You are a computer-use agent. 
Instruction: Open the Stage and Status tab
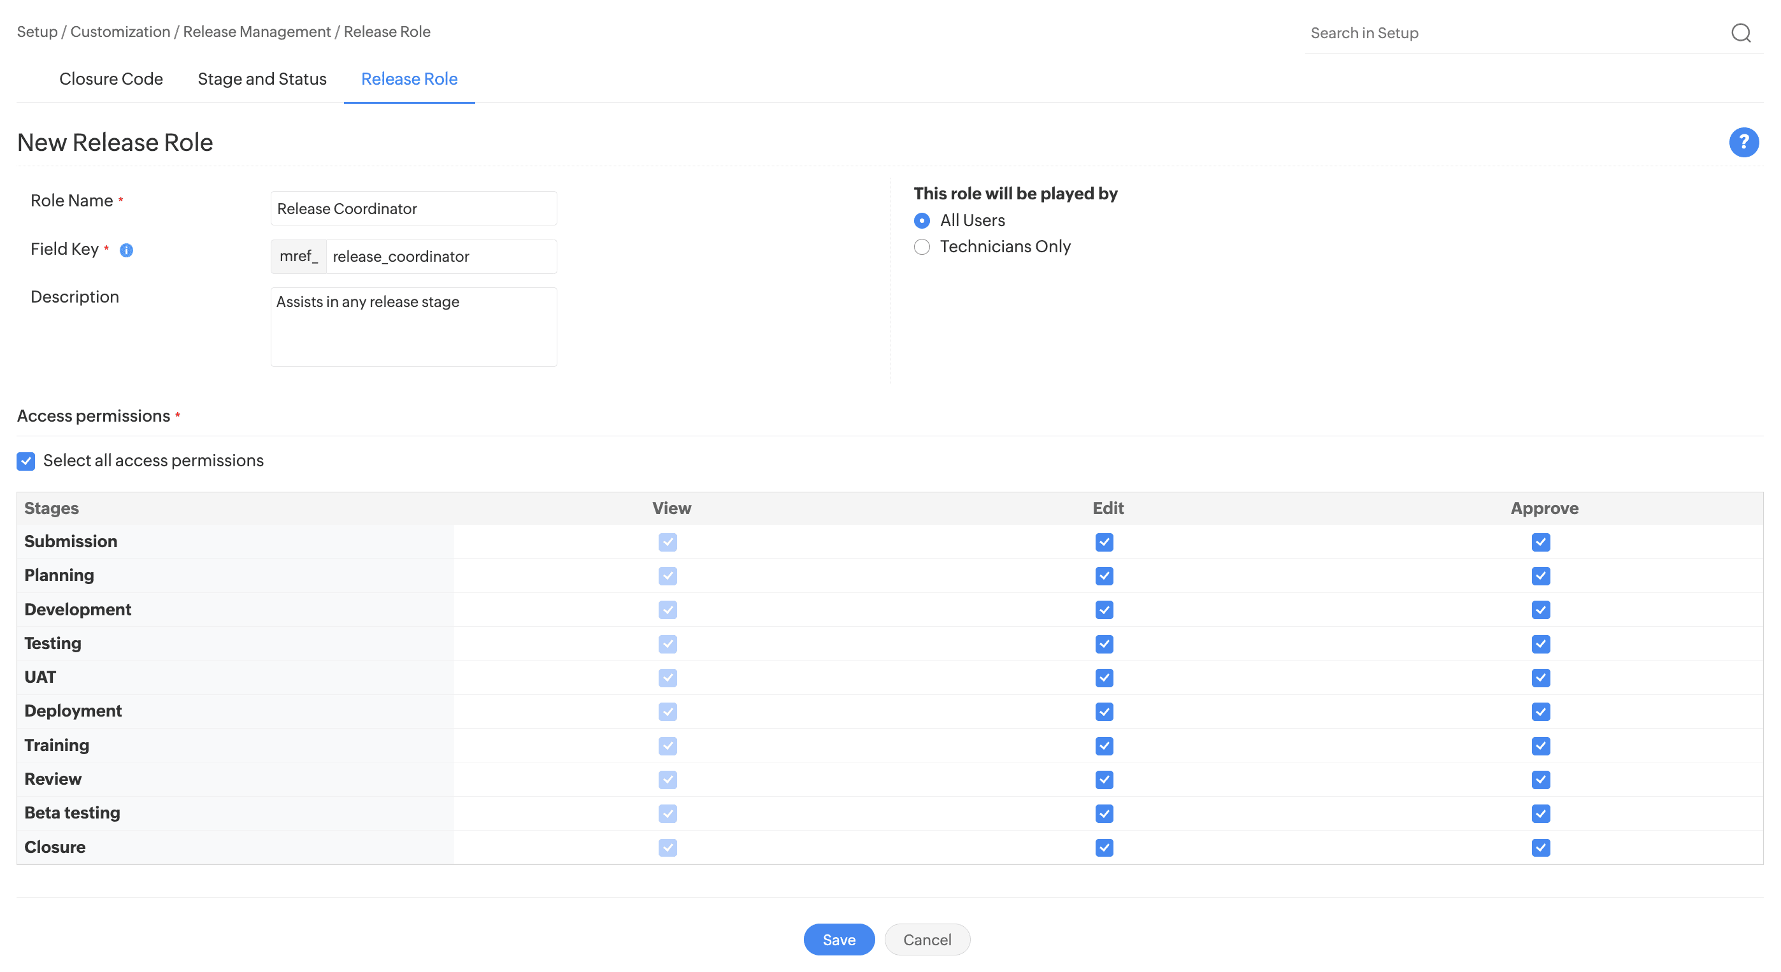261,79
